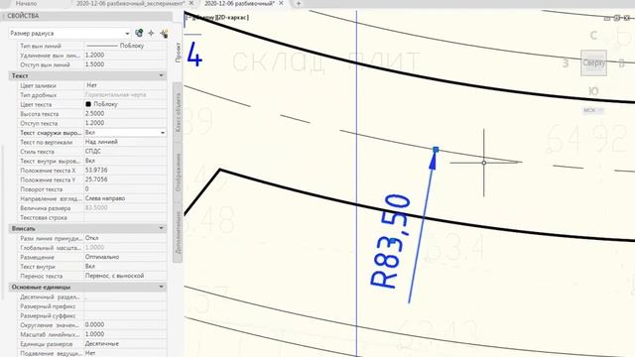
Task: Click the Направление взгляда value
Action: point(125,198)
